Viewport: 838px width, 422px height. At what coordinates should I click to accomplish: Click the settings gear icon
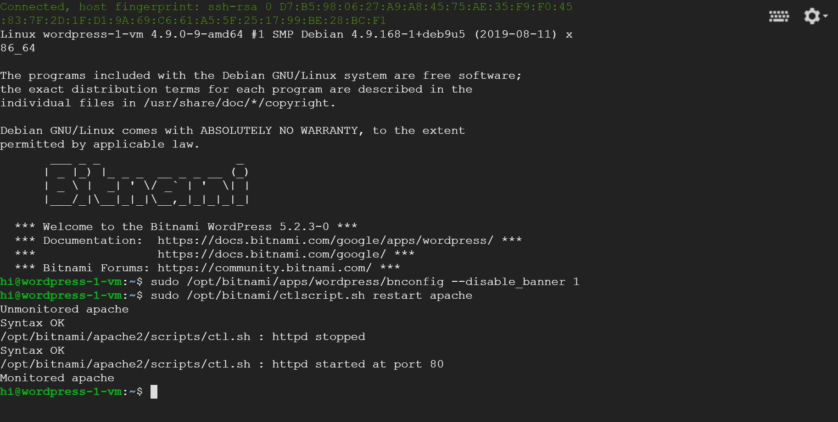[x=811, y=16]
